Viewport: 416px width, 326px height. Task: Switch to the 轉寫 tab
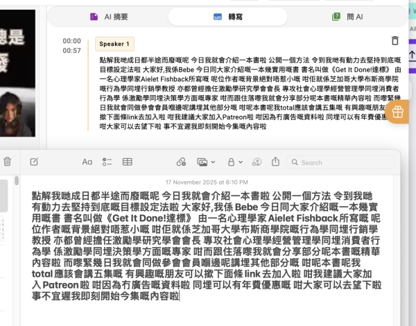227,17
